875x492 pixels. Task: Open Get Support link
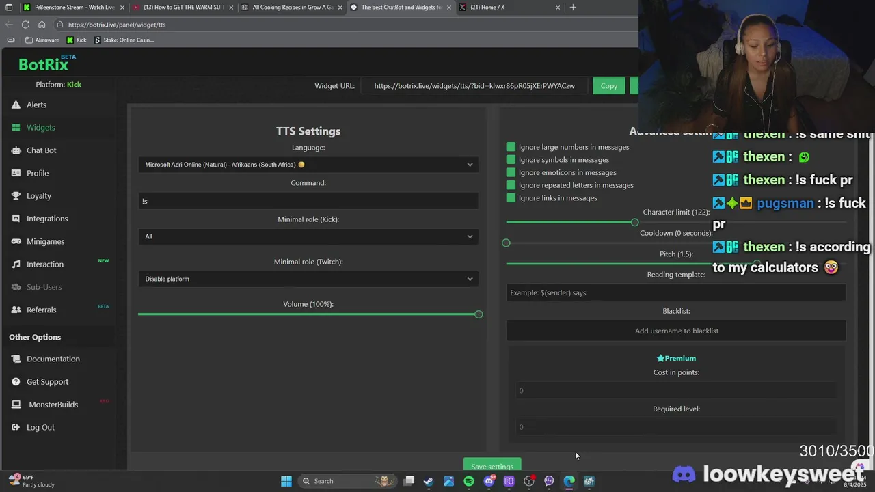coord(47,381)
